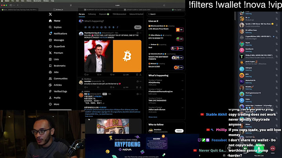Open Premium in X sidebar
Screen dimensions: 282x158
(x=56, y=53)
